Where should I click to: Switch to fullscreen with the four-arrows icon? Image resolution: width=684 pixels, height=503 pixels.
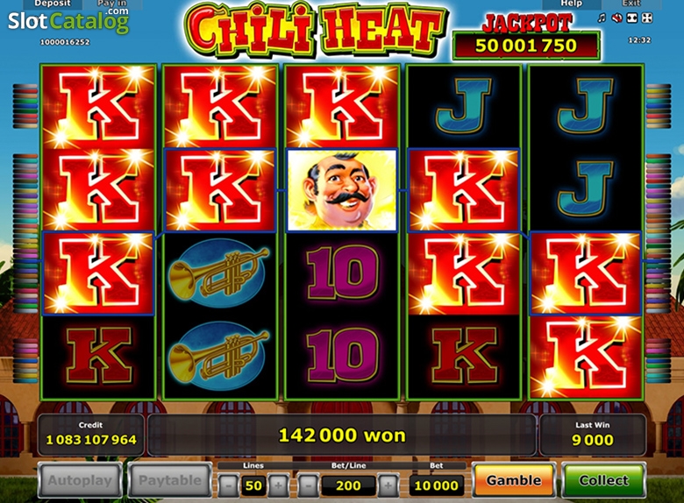click(x=647, y=18)
